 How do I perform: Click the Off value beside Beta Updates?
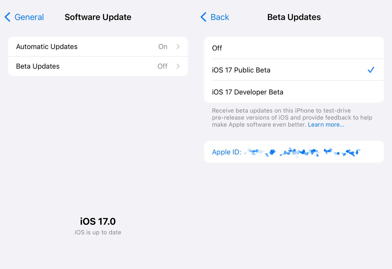pyautogui.click(x=162, y=66)
